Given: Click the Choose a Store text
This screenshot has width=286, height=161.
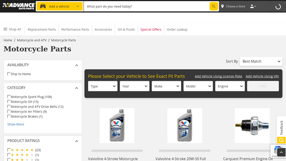Looking at the screenshot, I should (236, 6).
